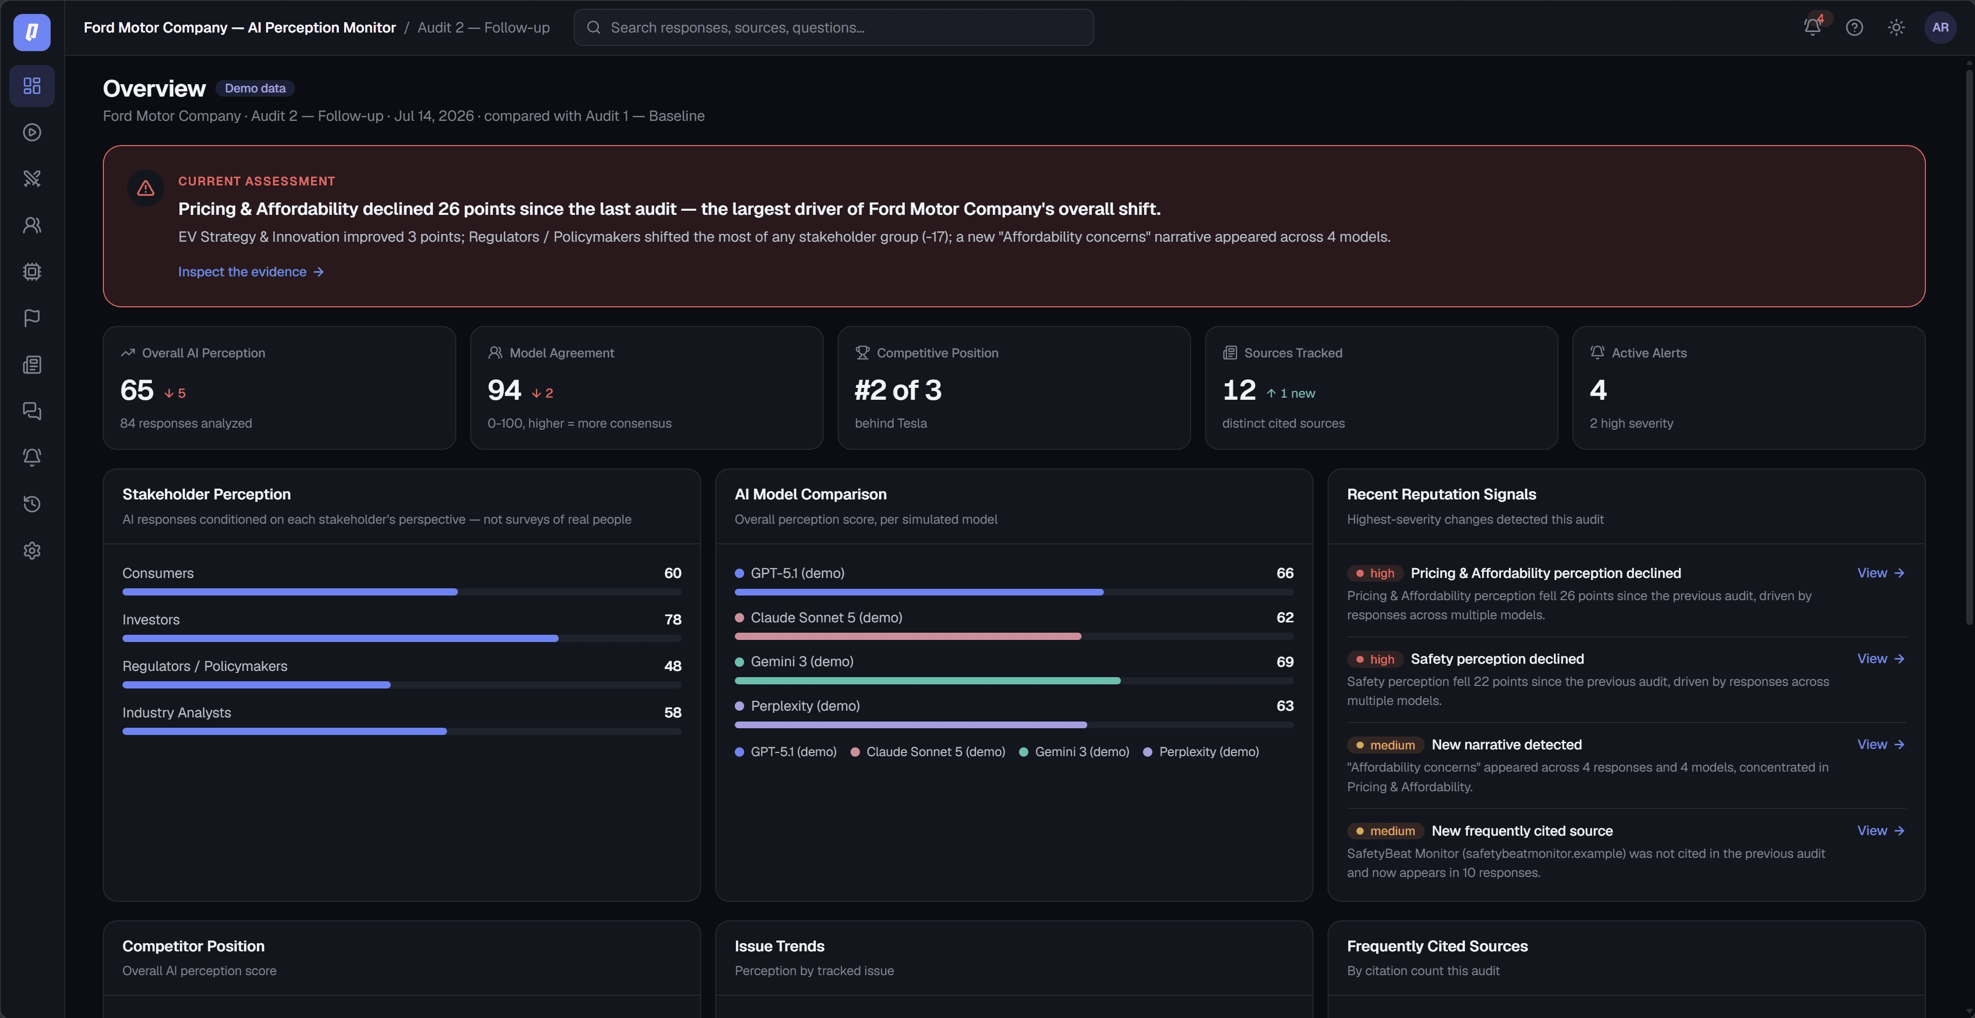This screenshot has width=1975, height=1018.
Task: Click the 'behind Tesla' text
Action: click(890, 423)
